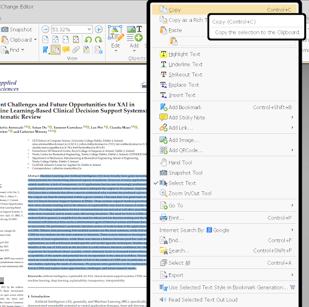Image resolution: width=309 pixels, height=307 pixels.
Task: Activate the Hand Tool
Action: pyautogui.click(x=225, y=162)
